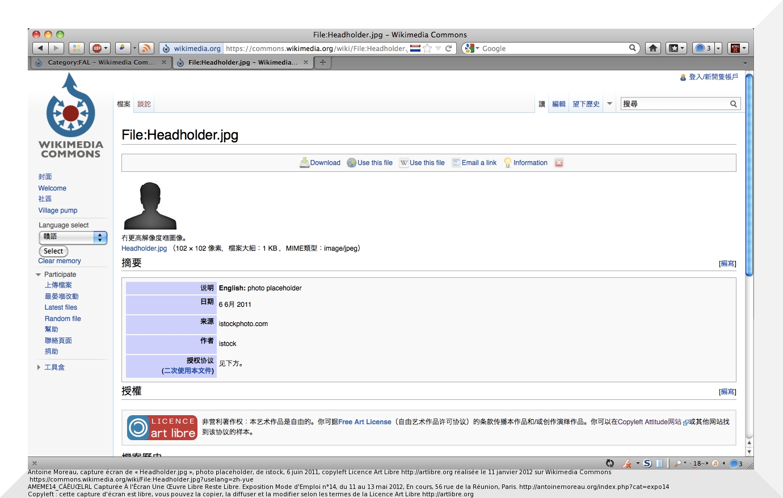Viewport: 783px width, 498px height.
Task: Click the blue chat bubble toolbar icon
Action: (700, 48)
